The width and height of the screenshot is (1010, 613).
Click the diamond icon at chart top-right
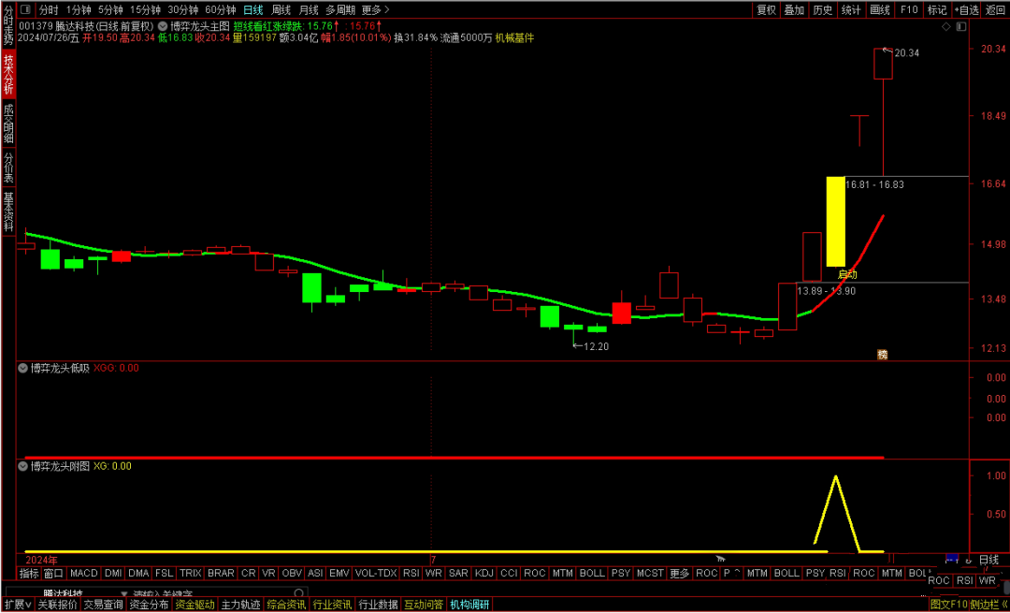946,27
